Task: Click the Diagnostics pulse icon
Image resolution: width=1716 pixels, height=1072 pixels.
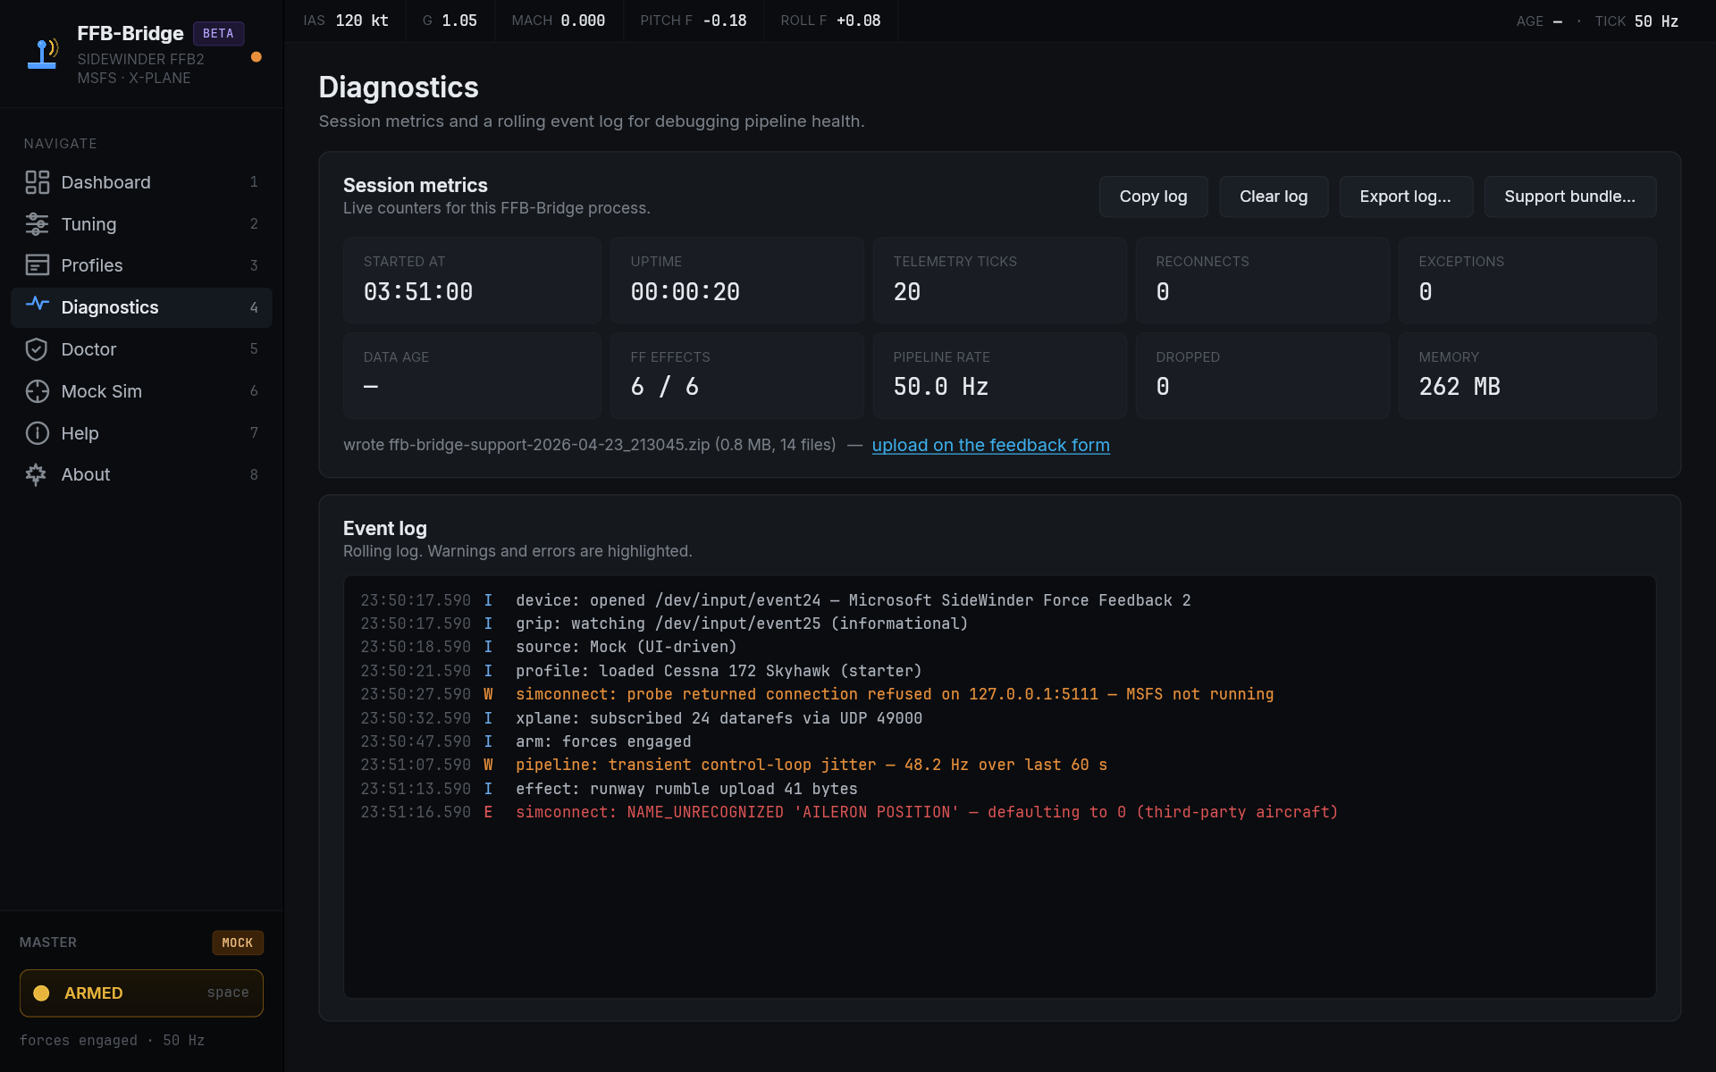Action: click(x=37, y=305)
